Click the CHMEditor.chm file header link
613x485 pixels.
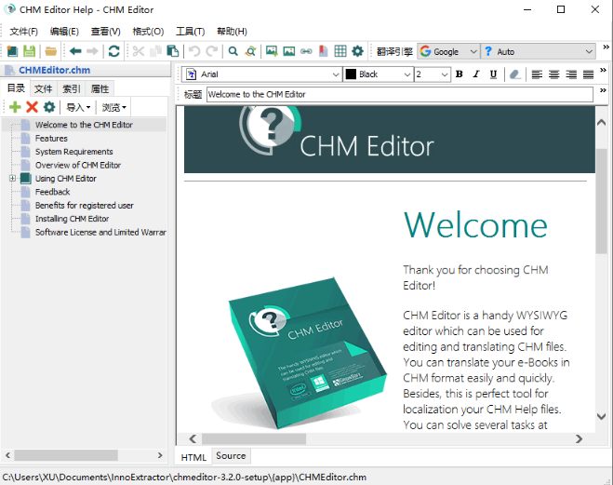[54, 70]
